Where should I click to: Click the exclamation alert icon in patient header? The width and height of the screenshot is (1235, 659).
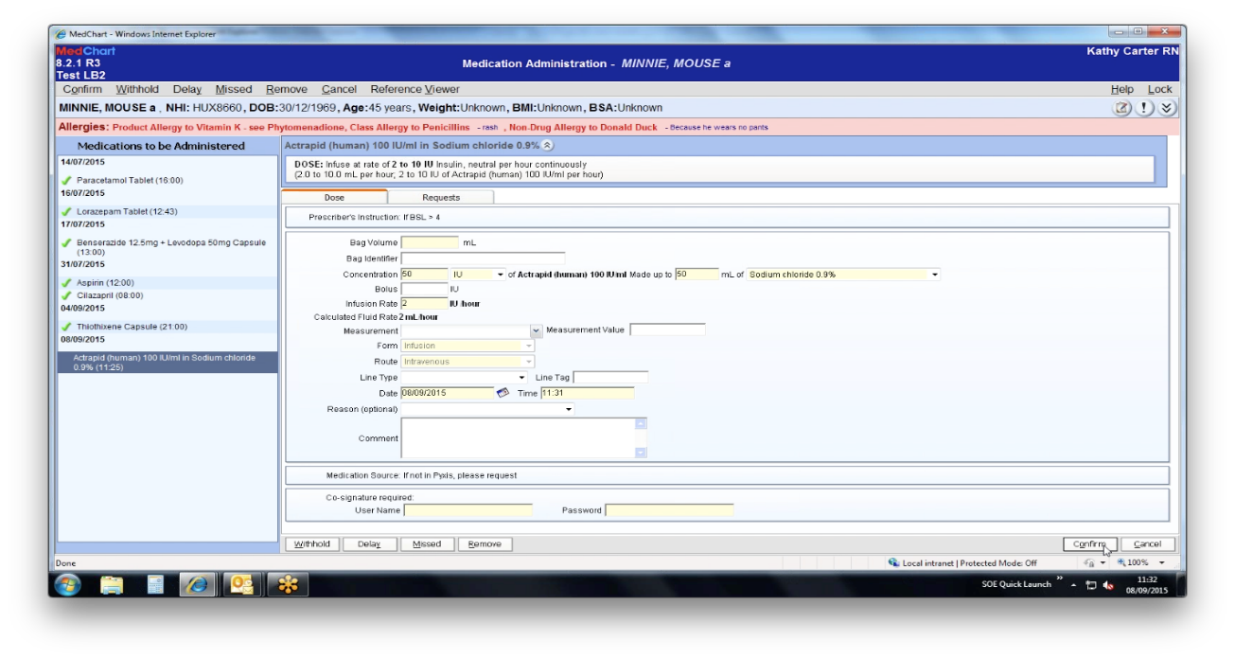1143,107
